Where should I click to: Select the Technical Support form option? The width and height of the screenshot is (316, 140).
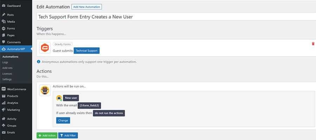coord(86,51)
